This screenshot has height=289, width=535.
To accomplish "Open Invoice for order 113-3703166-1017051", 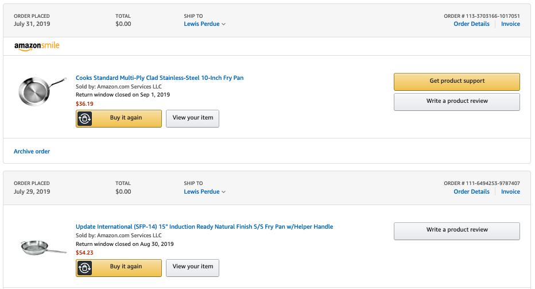I will [510, 24].
